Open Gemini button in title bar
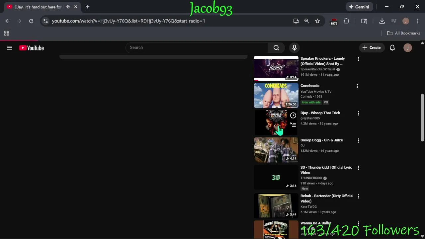The width and height of the screenshot is (425, 239). 360,7
